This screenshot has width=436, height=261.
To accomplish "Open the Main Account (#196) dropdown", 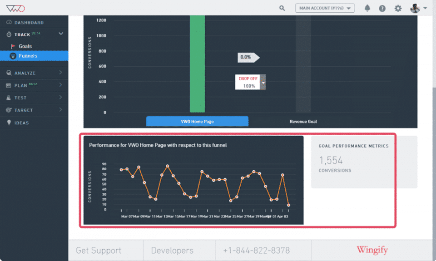I will point(324,8).
